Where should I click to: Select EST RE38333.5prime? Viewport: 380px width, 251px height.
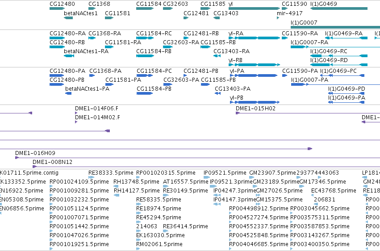[111, 173]
